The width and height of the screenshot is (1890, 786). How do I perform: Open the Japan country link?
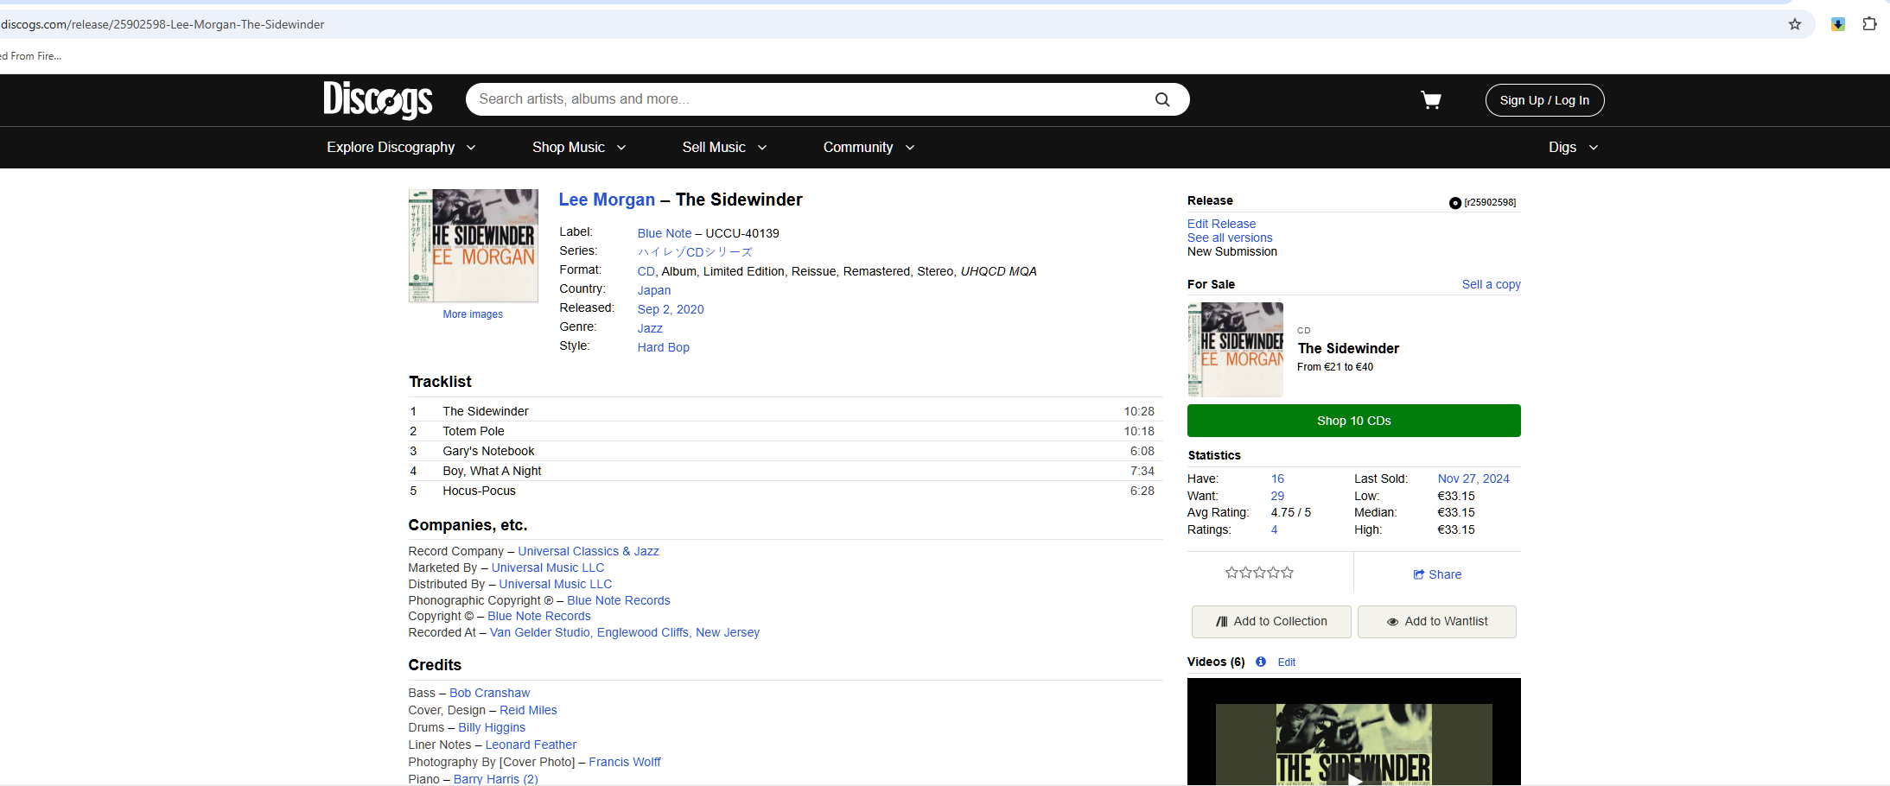[654, 290]
